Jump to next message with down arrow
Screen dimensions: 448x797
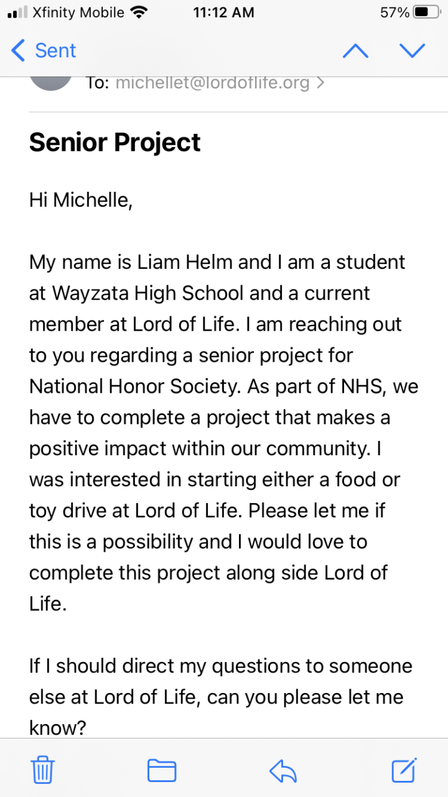[412, 51]
